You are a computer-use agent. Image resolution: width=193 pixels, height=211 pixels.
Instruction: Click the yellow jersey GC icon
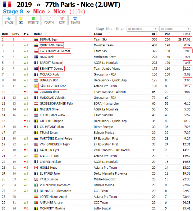(x=21, y=18)
